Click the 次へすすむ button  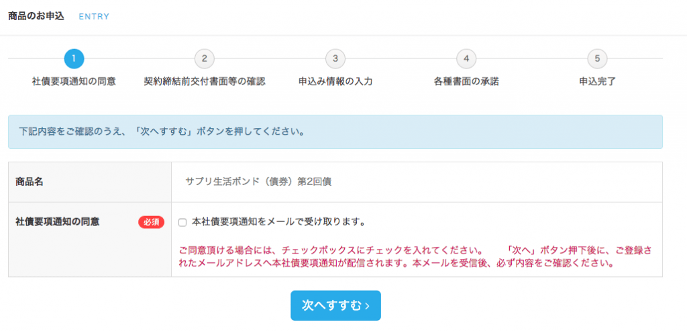click(x=335, y=305)
